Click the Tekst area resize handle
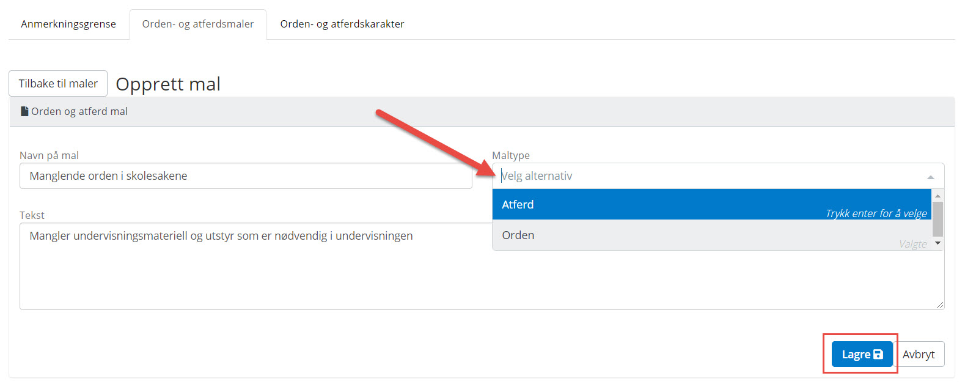This screenshot has height=384, width=965. [939, 305]
